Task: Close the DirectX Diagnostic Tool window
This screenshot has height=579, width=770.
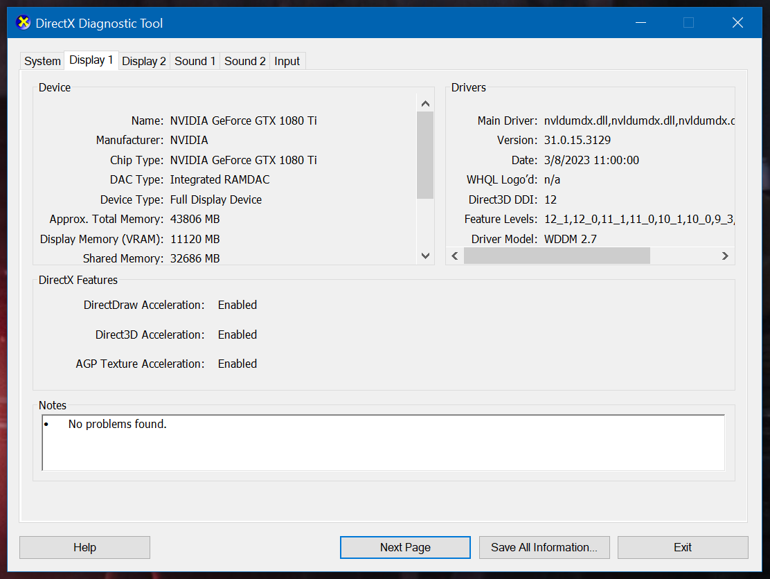Action: [737, 23]
